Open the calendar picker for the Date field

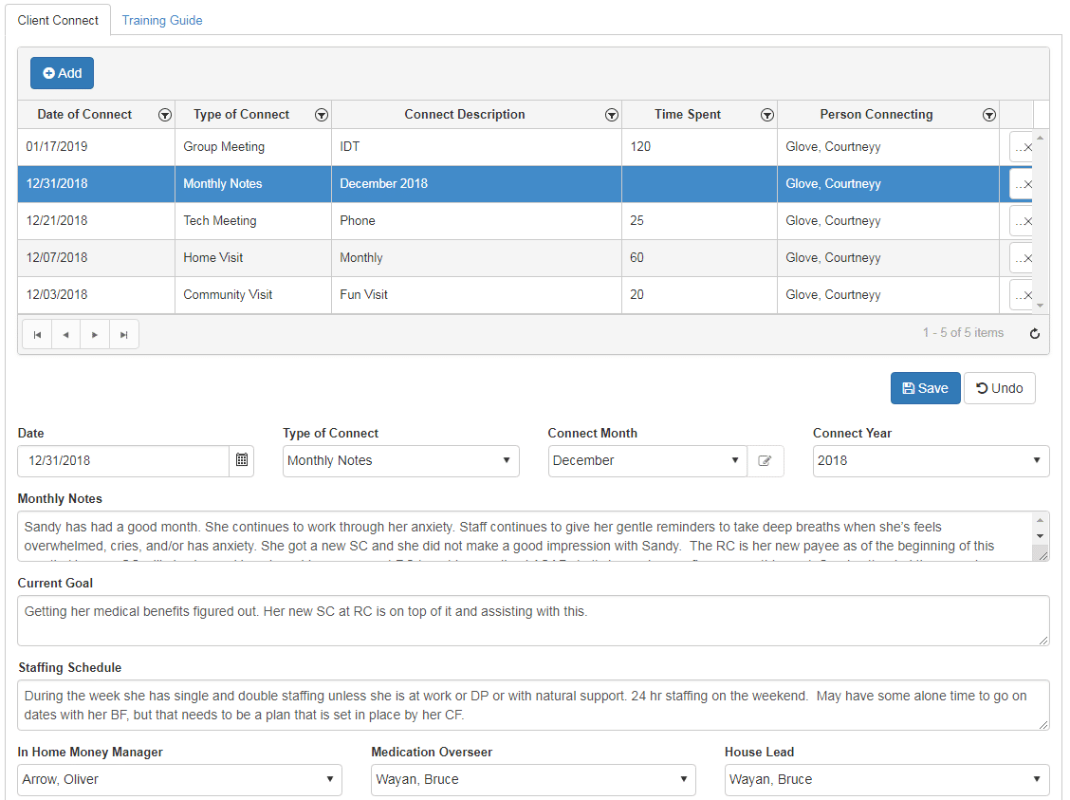(242, 460)
